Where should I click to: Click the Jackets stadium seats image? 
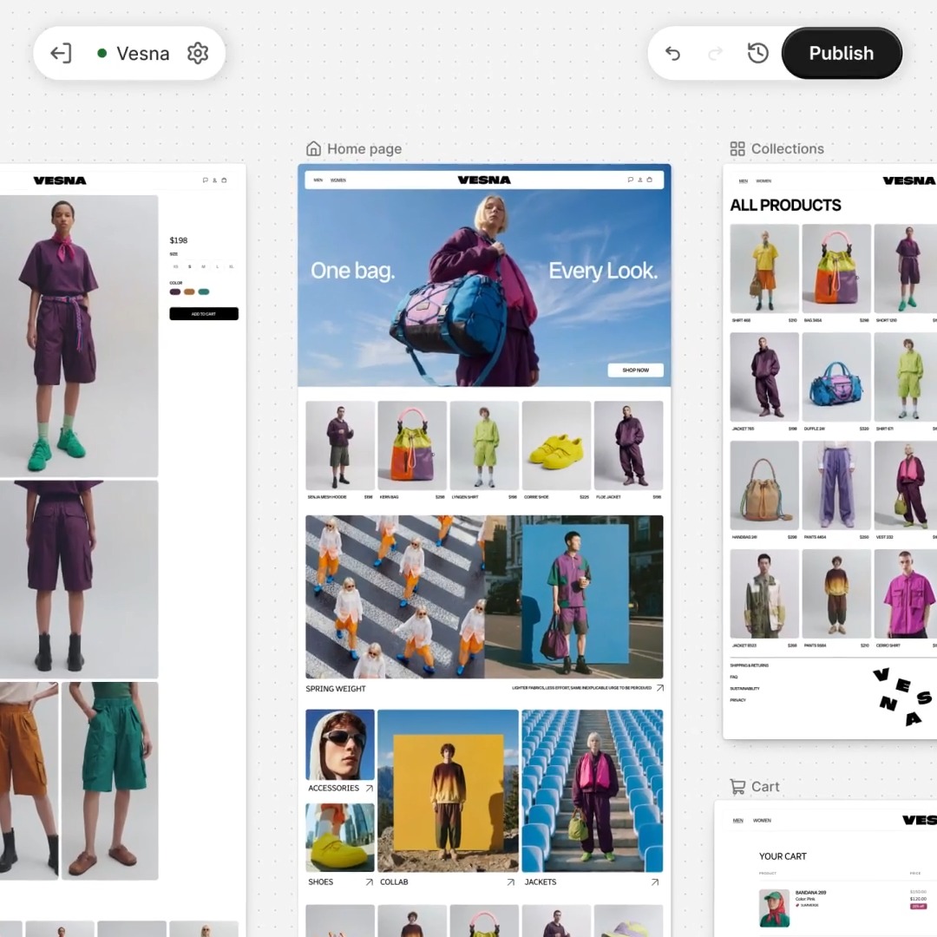click(593, 791)
